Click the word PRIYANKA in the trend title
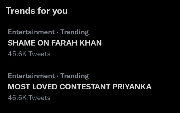This screenshot has width=180, height=113. (132, 87)
